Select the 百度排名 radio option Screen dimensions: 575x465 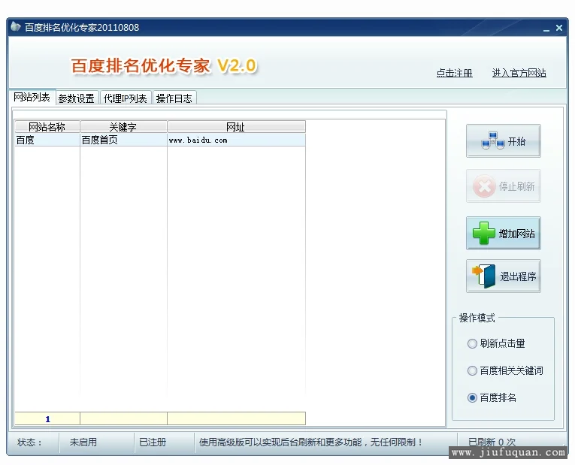tap(472, 397)
